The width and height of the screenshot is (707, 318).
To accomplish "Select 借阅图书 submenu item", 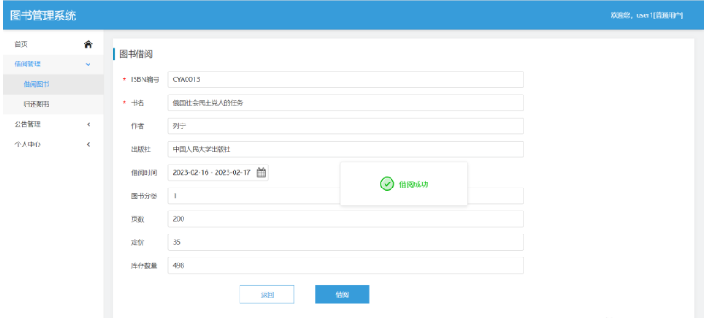I will pyautogui.click(x=54, y=84).
